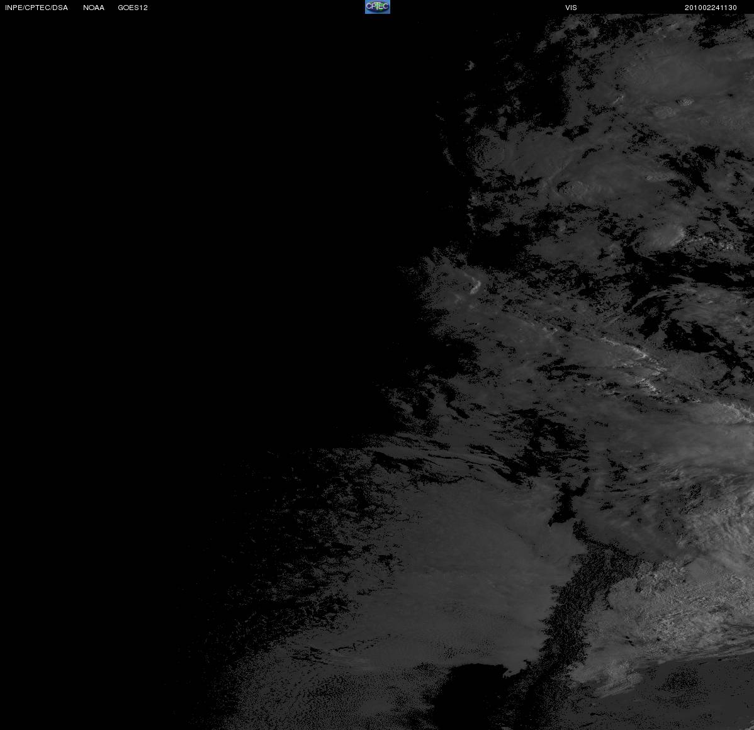Click the GOES12 satellite label
This screenshot has height=730, width=754.
(x=133, y=8)
